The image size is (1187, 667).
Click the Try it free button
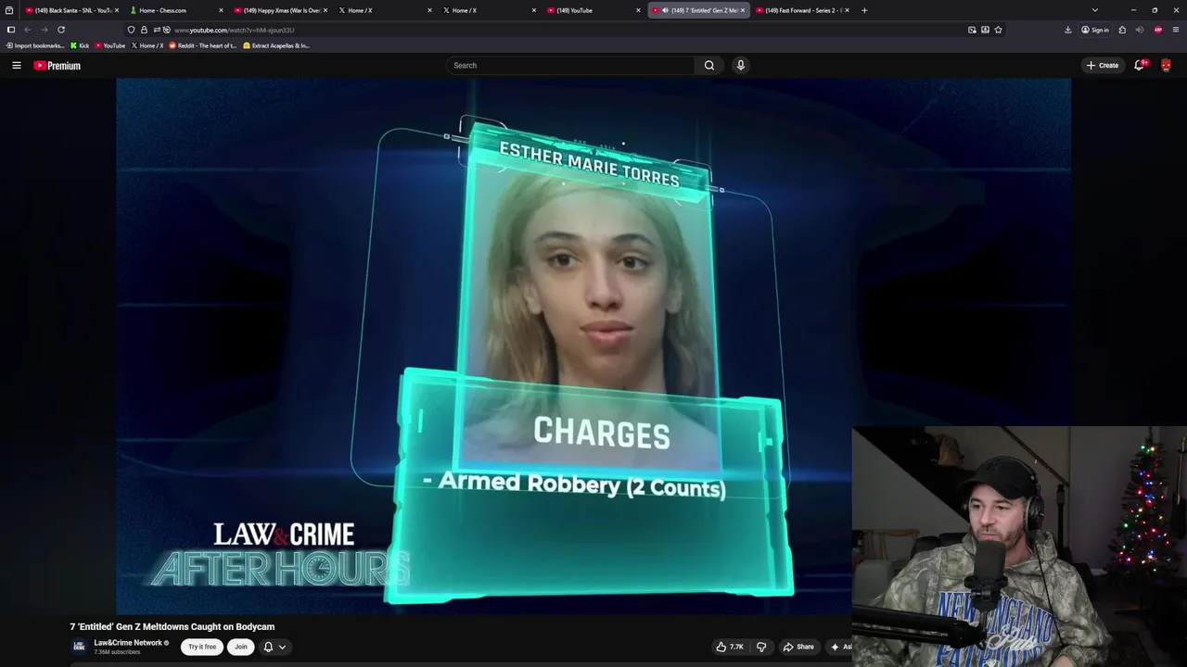pyautogui.click(x=202, y=647)
